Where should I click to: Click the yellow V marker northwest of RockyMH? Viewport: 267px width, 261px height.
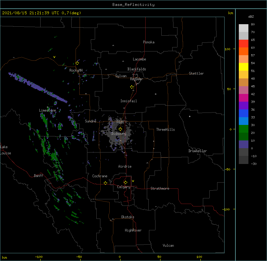tap(54, 57)
